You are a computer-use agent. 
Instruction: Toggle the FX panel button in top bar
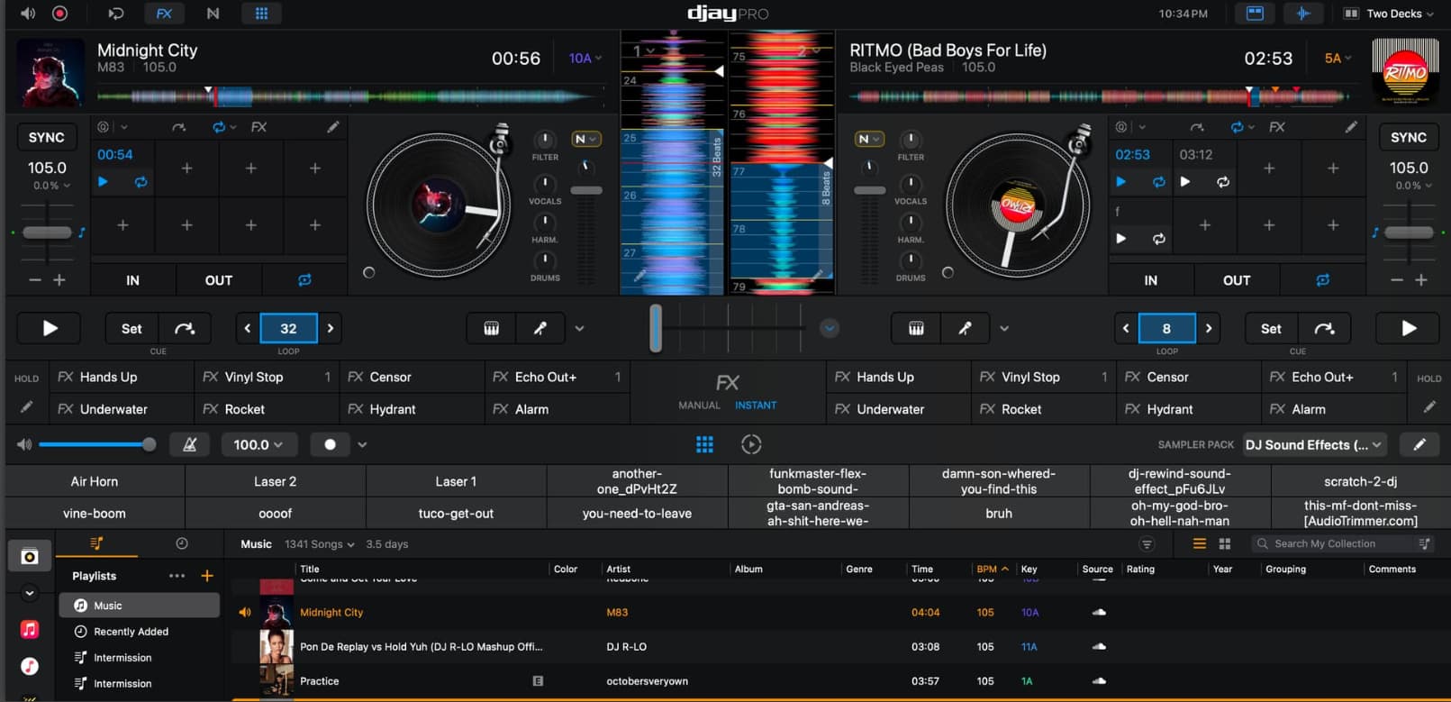click(x=164, y=14)
